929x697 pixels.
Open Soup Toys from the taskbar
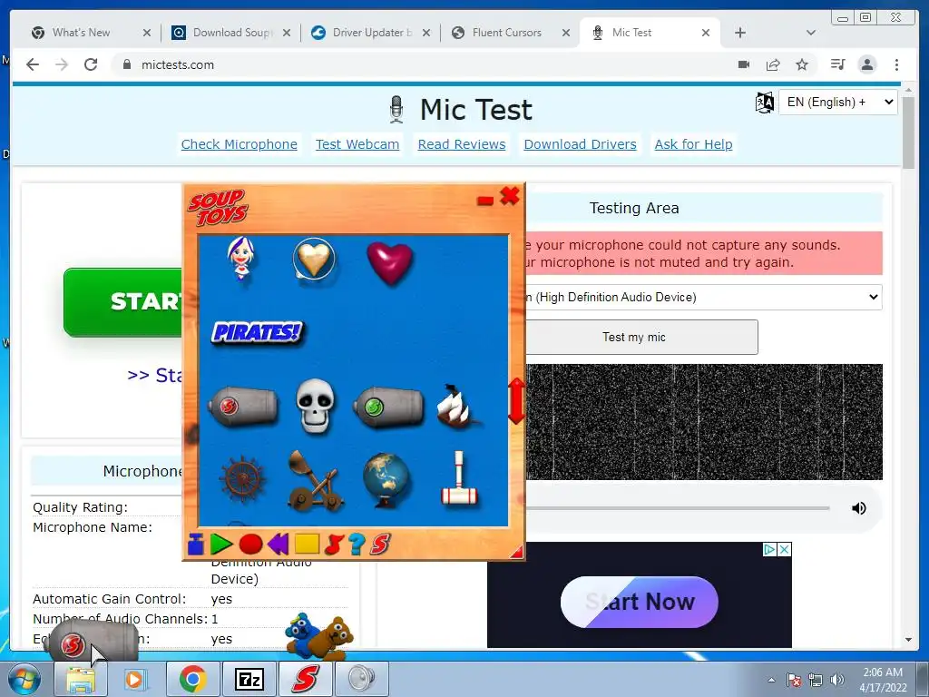(x=305, y=679)
